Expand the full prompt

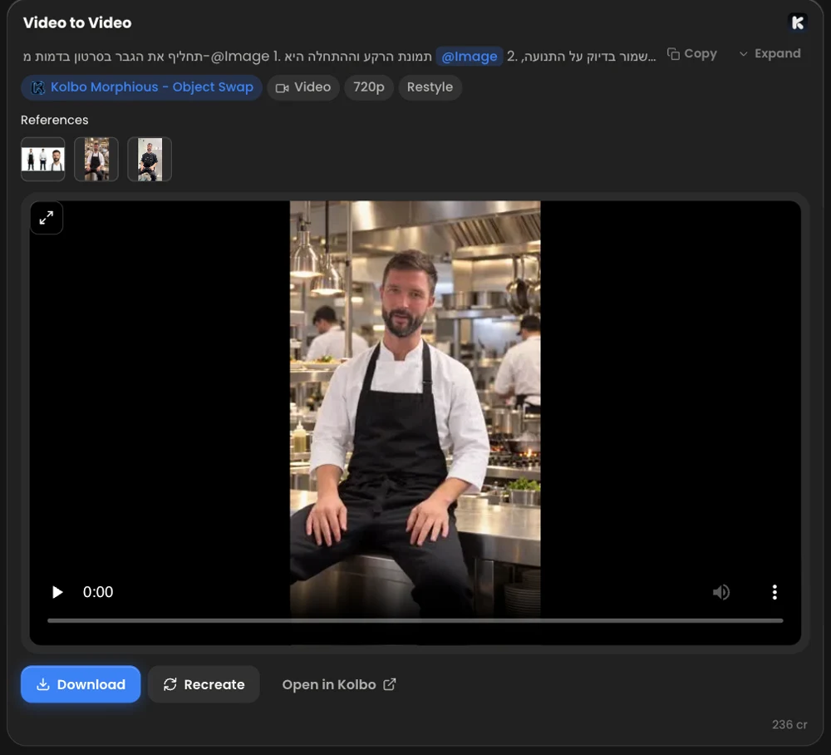coord(770,53)
